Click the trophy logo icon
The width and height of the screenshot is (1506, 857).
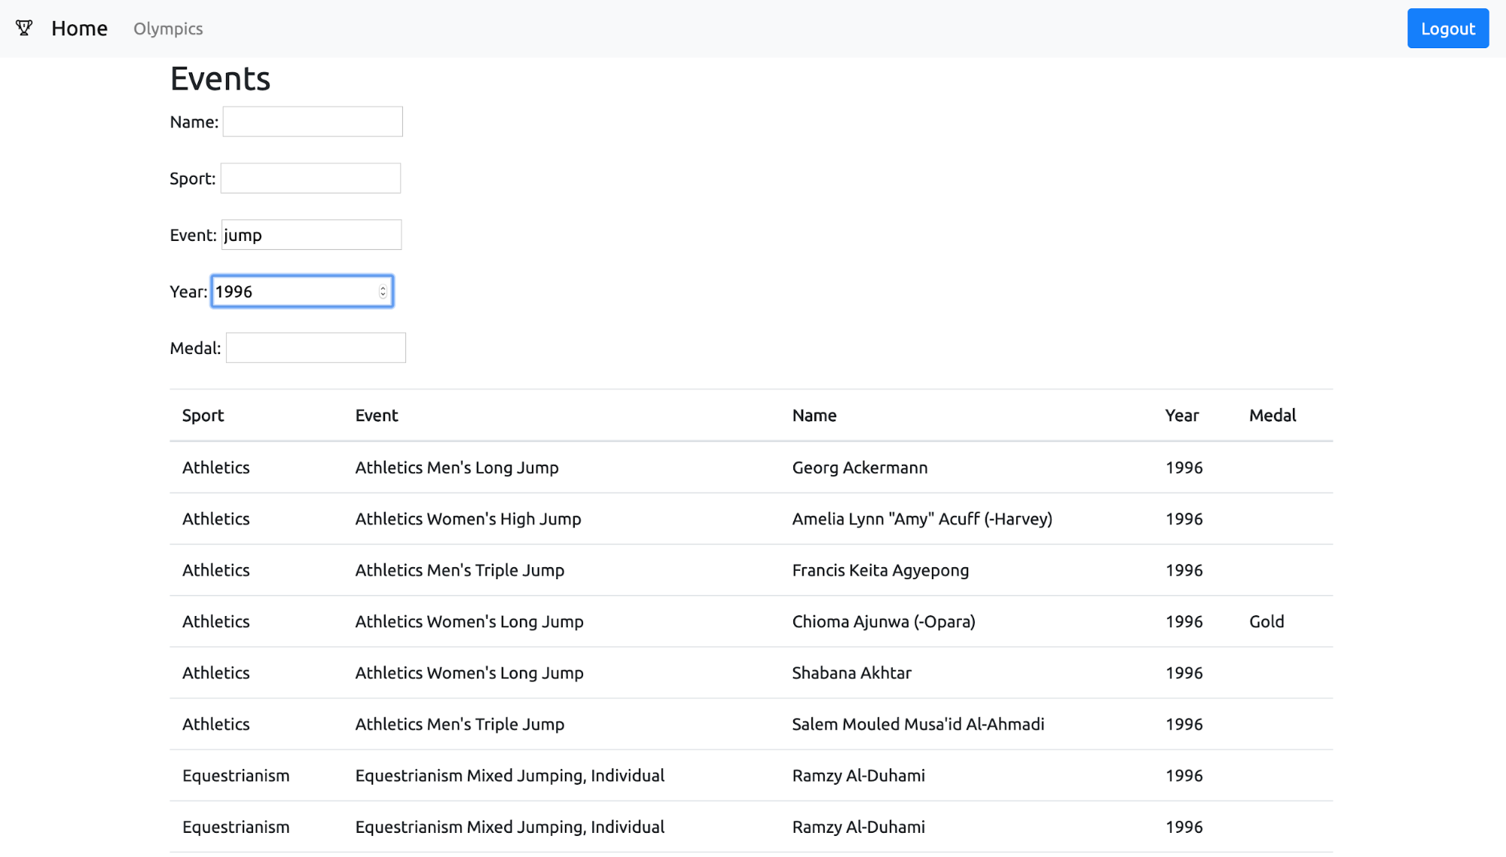24,29
